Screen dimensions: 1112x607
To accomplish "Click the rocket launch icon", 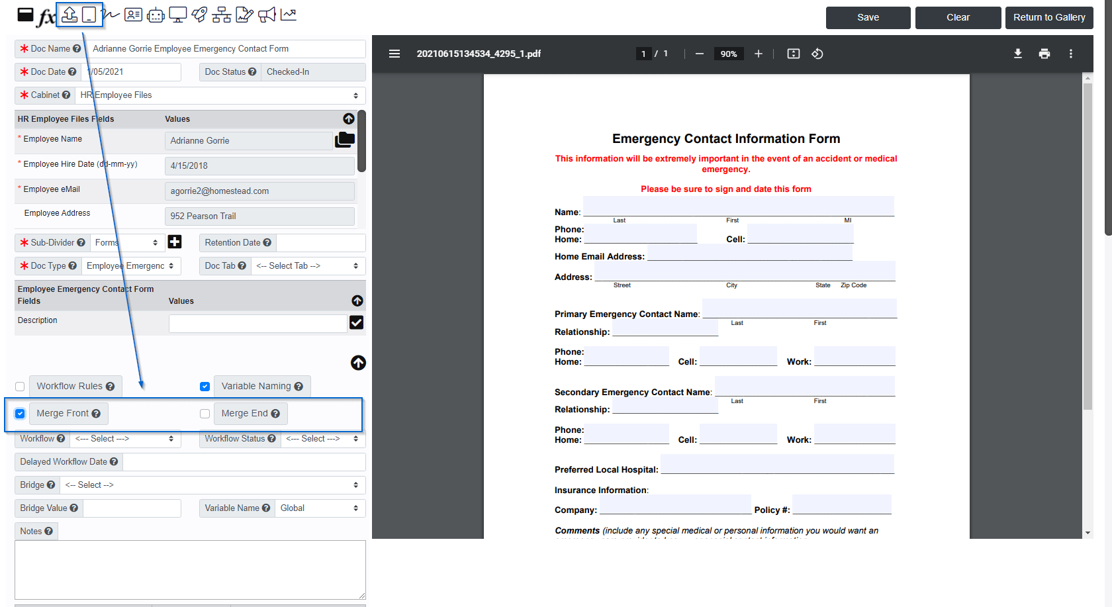I will click(x=200, y=15).
